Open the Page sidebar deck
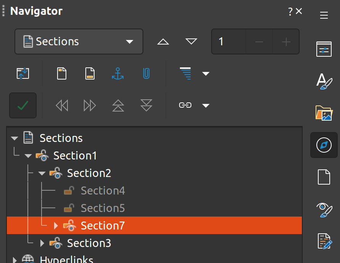The height and width of the screenshot is (263, 340). 324,177
